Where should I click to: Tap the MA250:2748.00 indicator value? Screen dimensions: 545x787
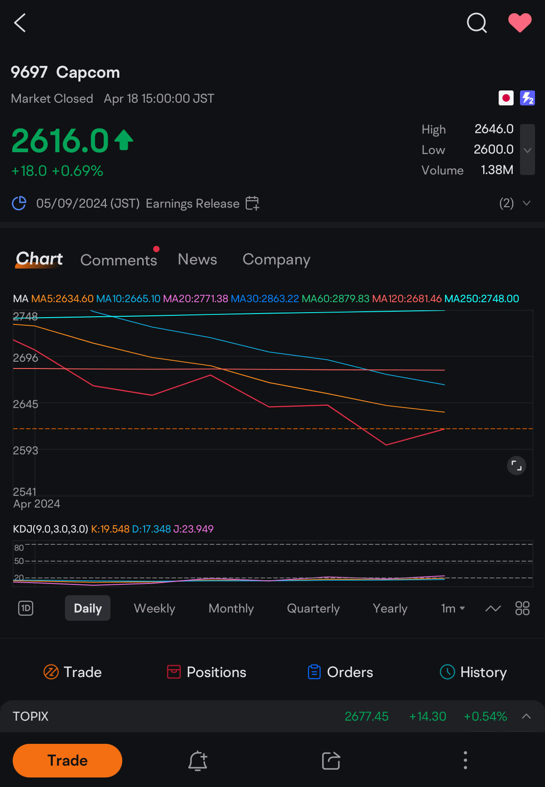481,299
